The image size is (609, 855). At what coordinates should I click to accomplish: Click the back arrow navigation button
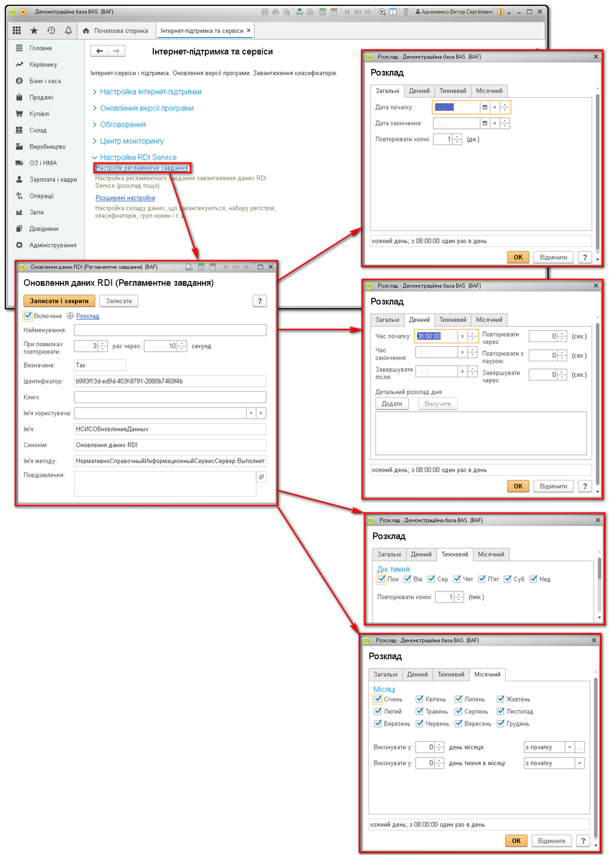click(x=99, y=51)
